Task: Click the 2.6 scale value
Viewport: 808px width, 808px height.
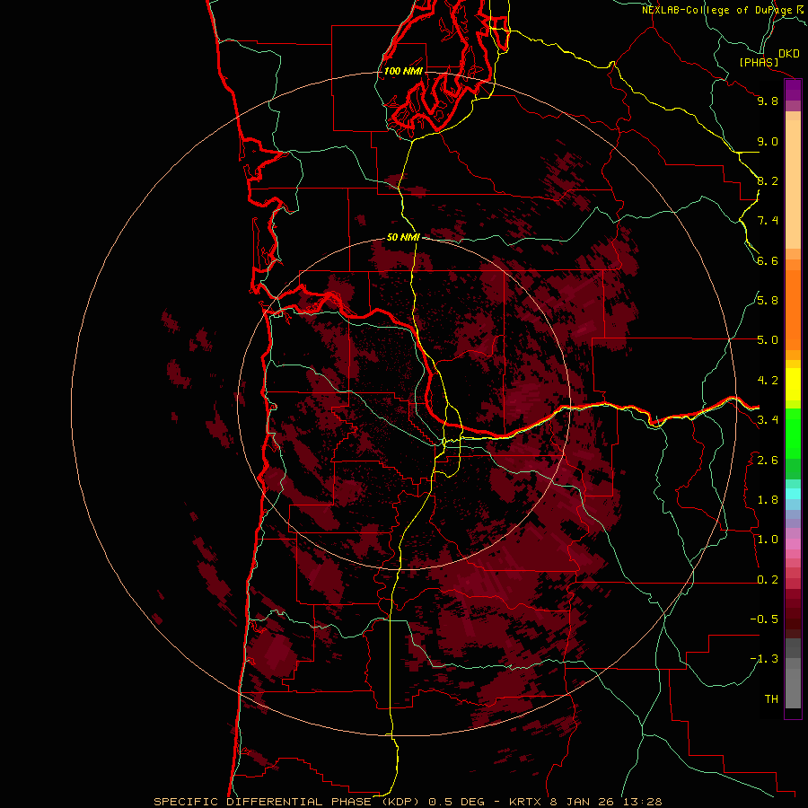Action: click(x=768, y=461)
